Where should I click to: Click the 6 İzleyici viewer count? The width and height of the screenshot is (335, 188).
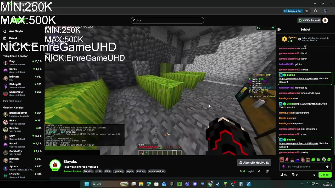[x=247, y=171]
